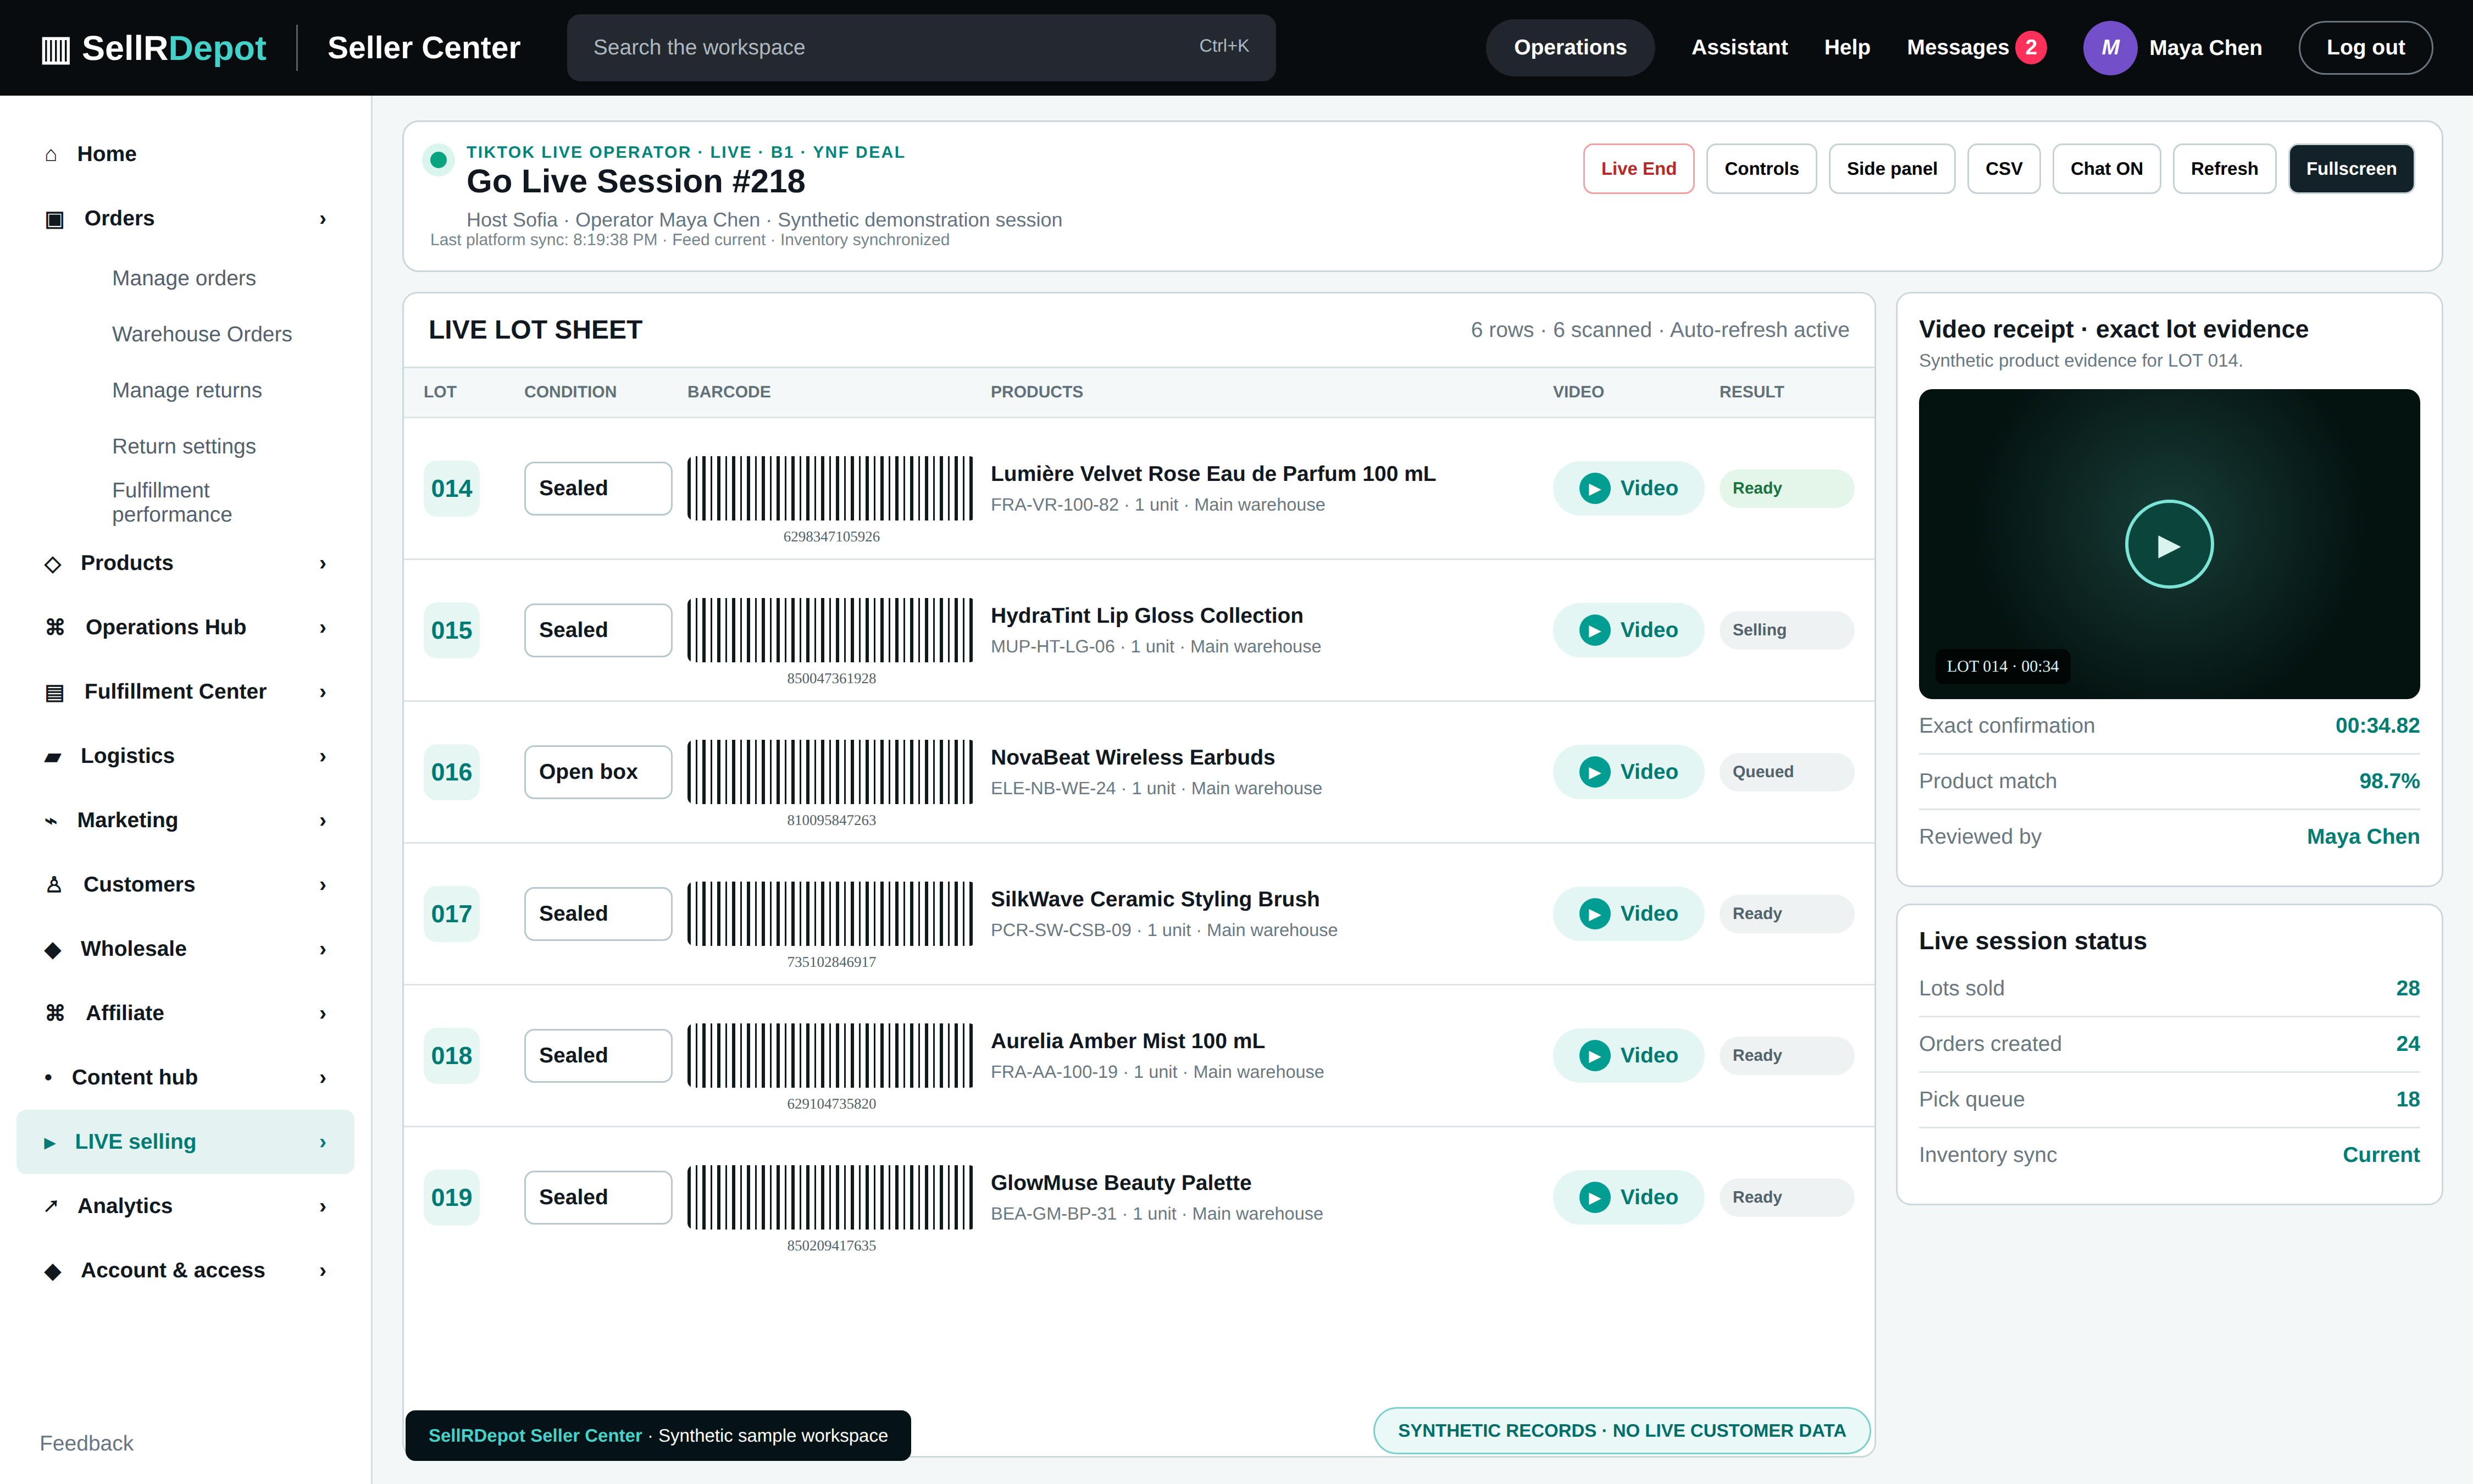Click the Products diamond icon

[53, 564]
